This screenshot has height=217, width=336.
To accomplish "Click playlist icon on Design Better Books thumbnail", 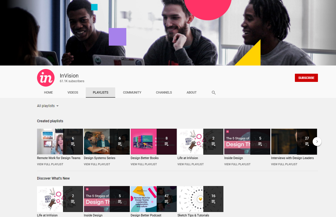I will (167, 144).
